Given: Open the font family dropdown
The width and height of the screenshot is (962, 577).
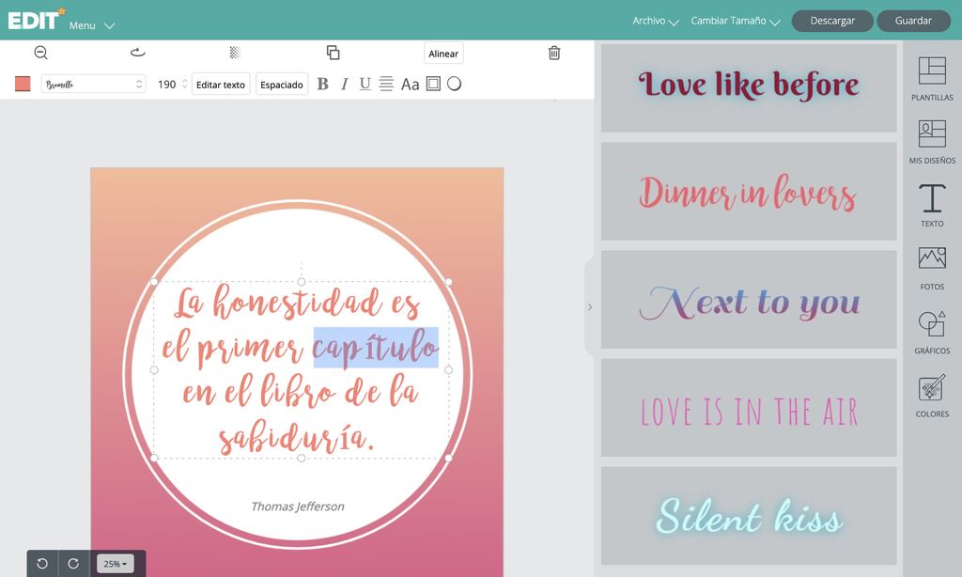Looking at the screenshot, I should [93, 84].
